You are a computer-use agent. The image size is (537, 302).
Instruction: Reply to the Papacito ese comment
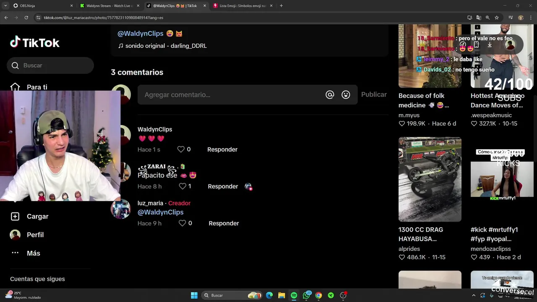pyautogui.click(x=223, y=186)
